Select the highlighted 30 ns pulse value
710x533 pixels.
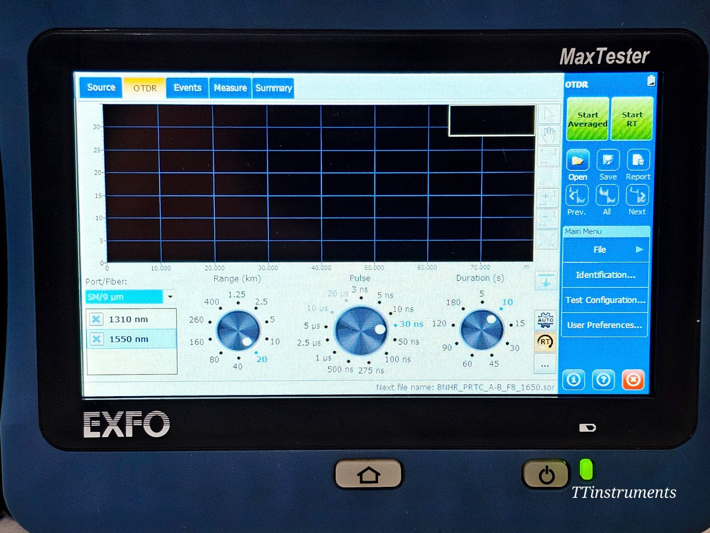click(411, 324)
